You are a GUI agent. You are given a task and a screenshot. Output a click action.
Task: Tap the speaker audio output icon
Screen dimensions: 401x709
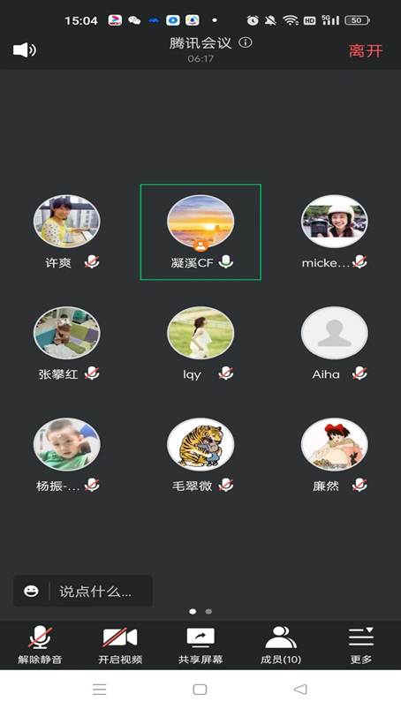click(x=25, y=49)
